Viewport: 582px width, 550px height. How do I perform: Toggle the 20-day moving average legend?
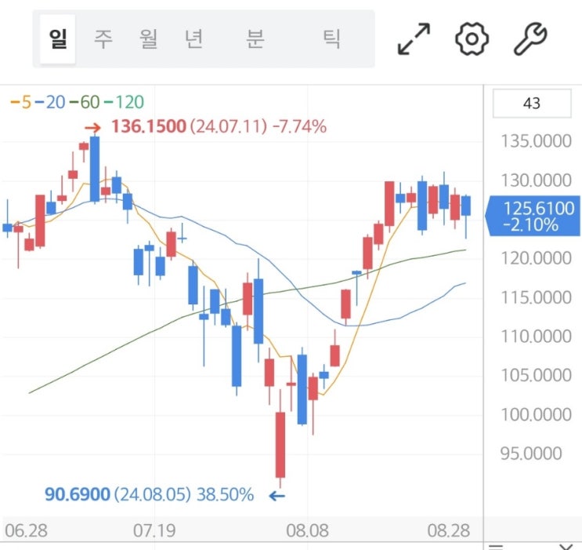[50, 102]
